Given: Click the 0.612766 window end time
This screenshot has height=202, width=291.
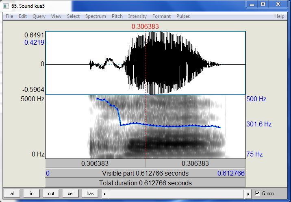Looking at the screenshot, I should pyautogui.click(x=231, y=173).
